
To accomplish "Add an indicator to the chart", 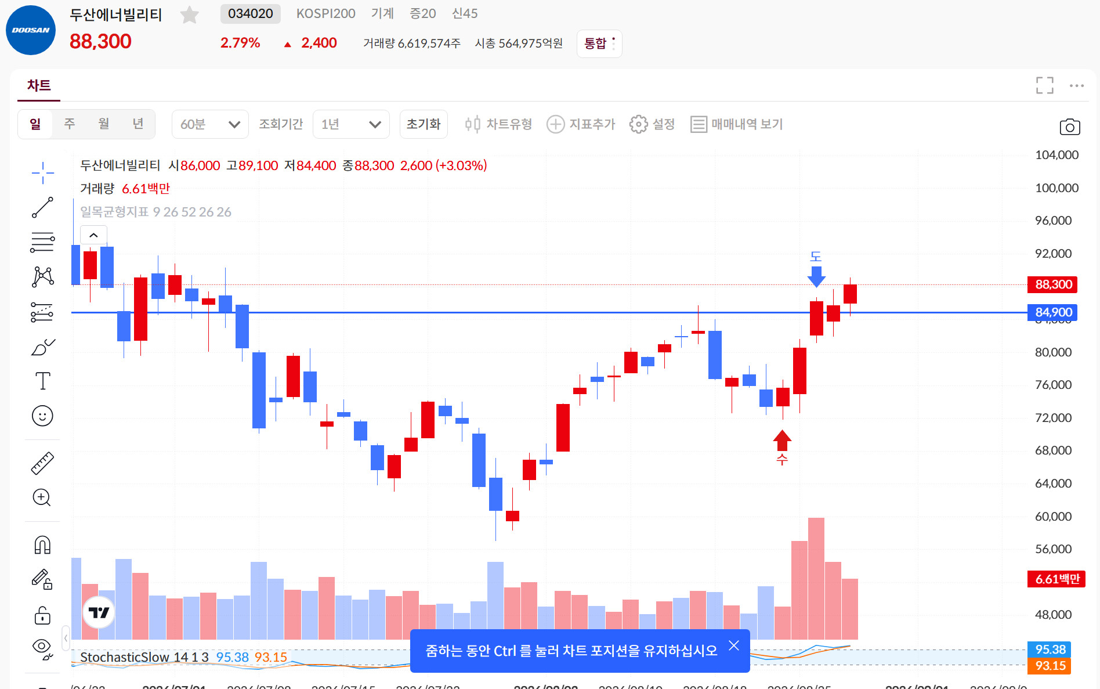I will [581, 124].
